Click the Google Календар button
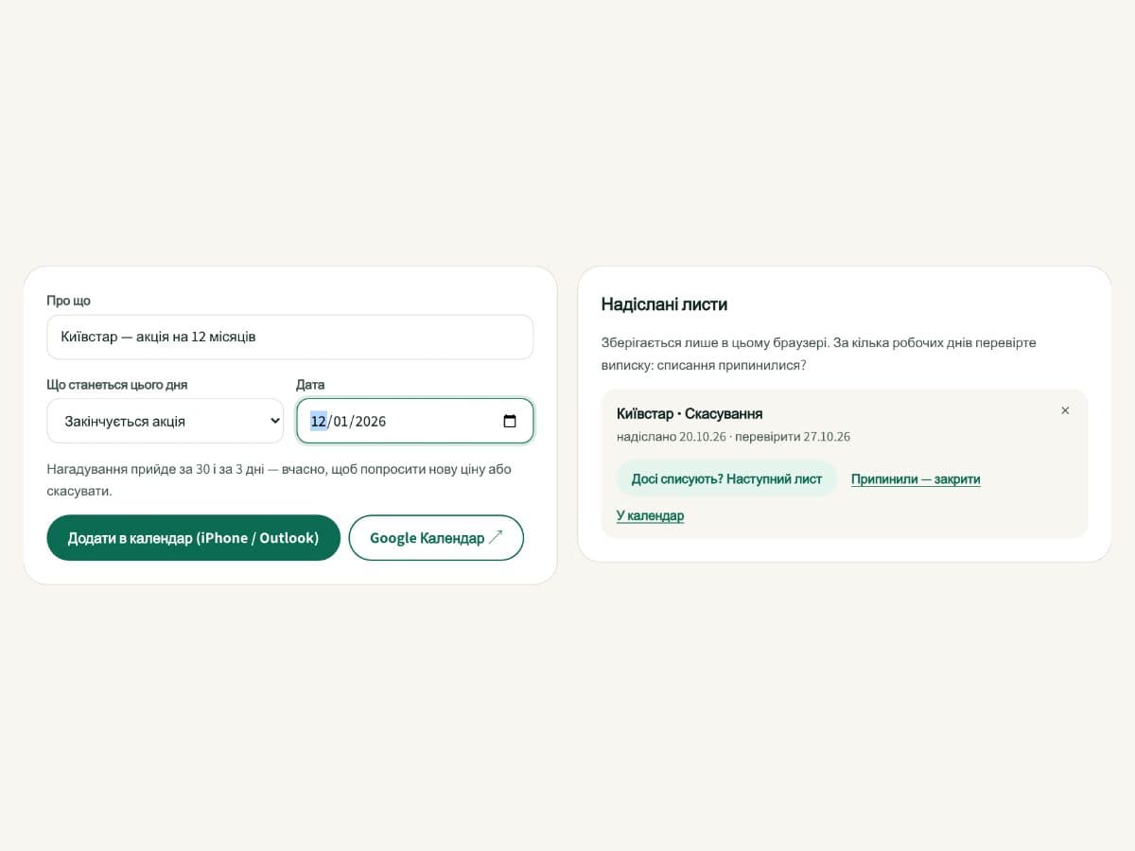Viewport: 1135px width, 851px height. pos(436,537)
